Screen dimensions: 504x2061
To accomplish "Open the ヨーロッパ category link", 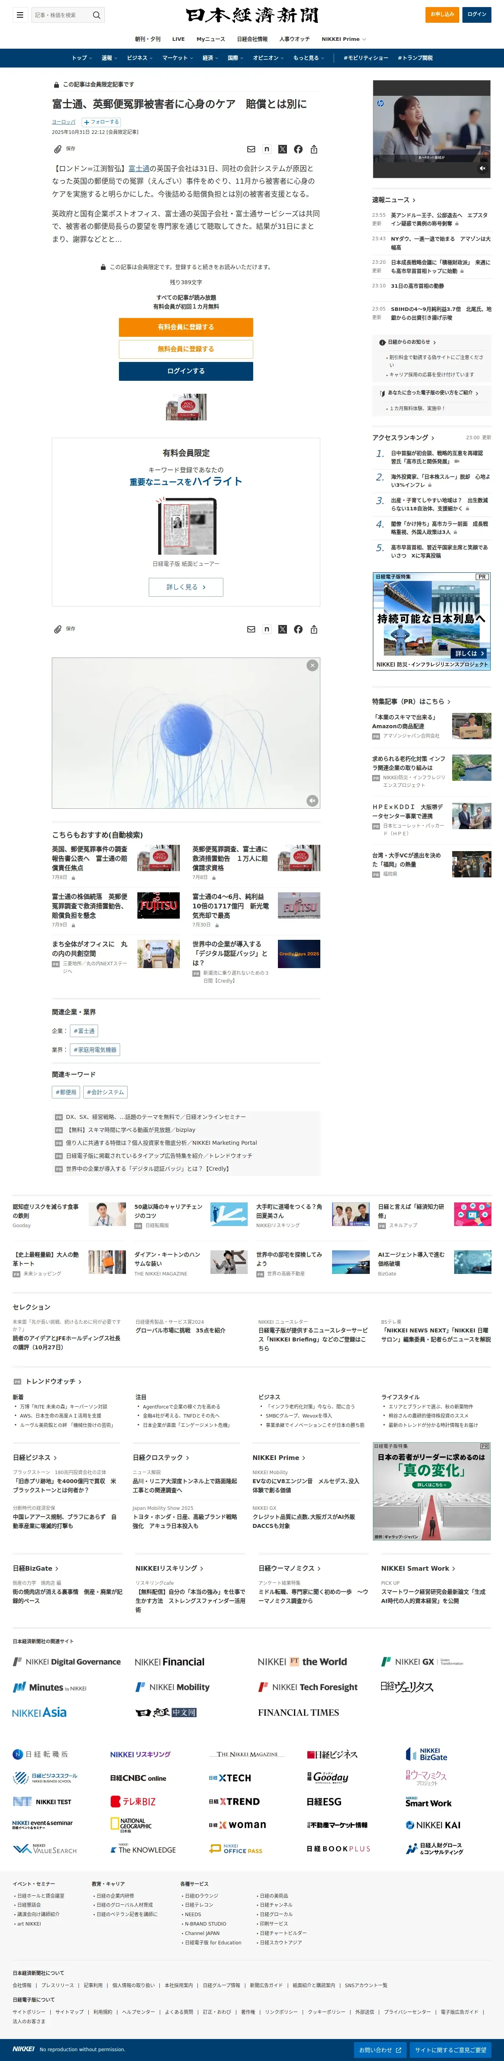I will coord(64,122).
